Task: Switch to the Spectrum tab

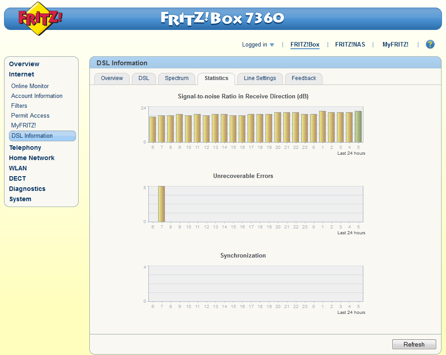Action: coord(177,78)
